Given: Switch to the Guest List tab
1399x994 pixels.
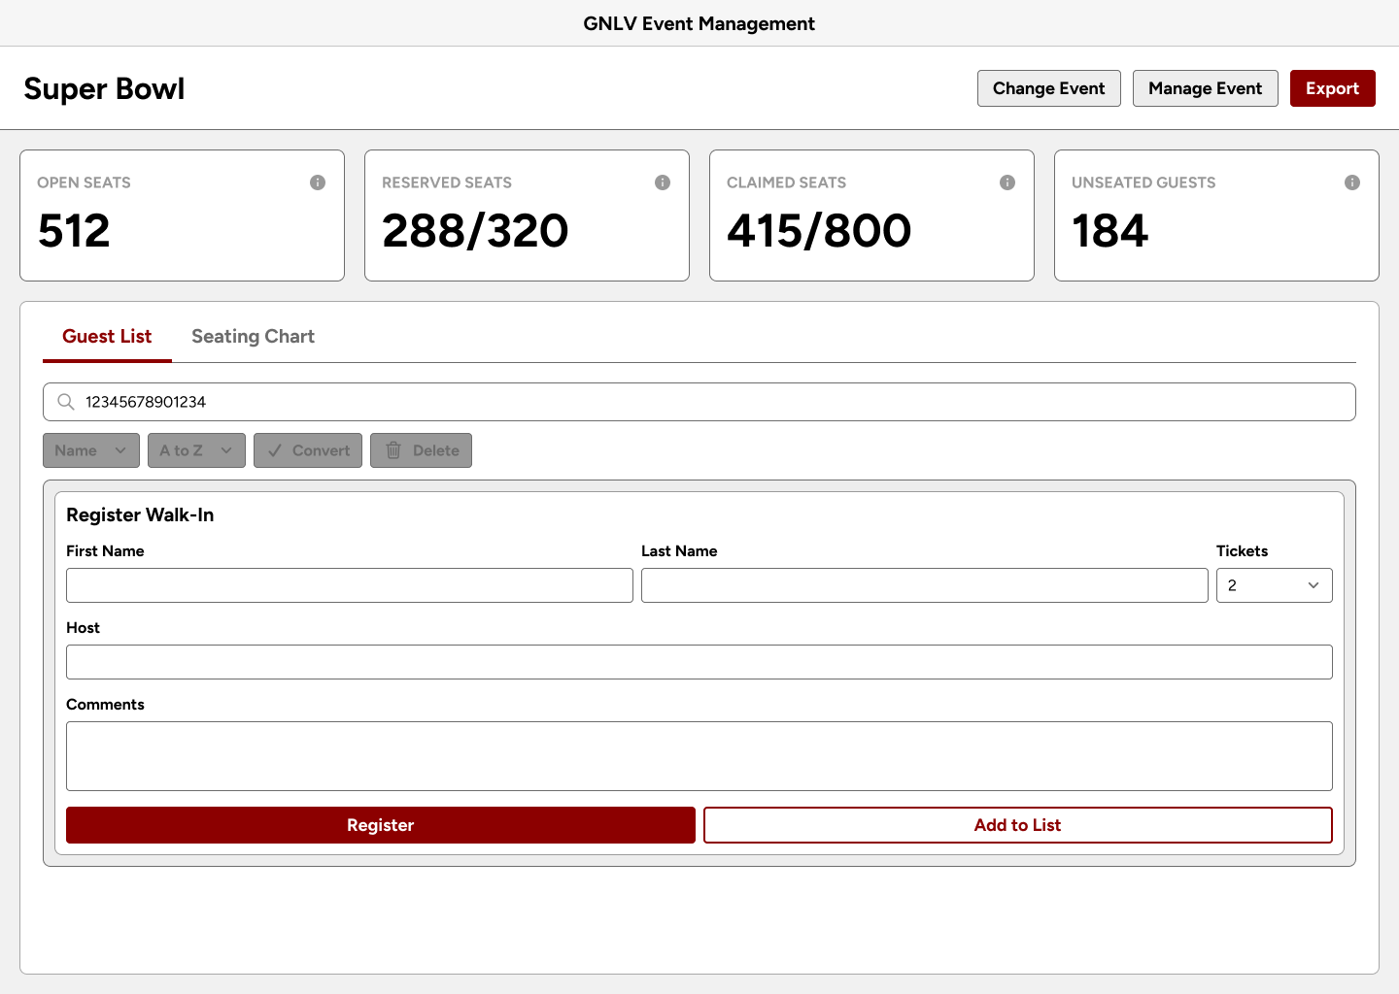Looking at the screenshot, I should coord(107,337).
